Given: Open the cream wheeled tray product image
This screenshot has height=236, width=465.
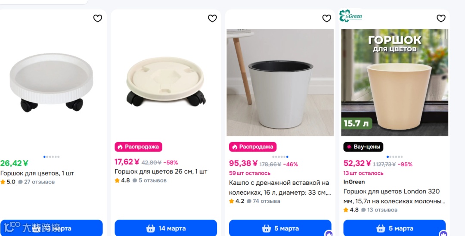Looking at the screenshot, I should pos(166,83).
